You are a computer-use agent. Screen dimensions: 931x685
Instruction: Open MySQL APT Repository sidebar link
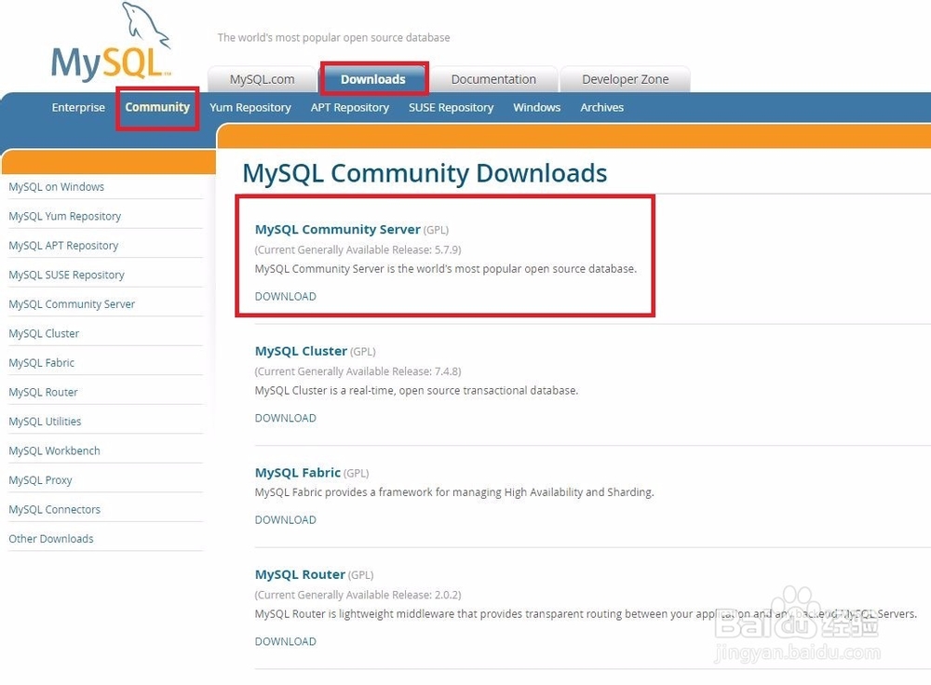pos(63,246)
